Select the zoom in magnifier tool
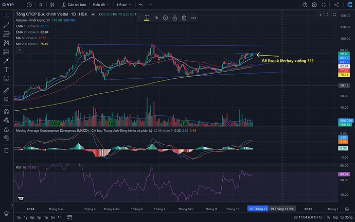355x222 pixels. coord(6,99)
